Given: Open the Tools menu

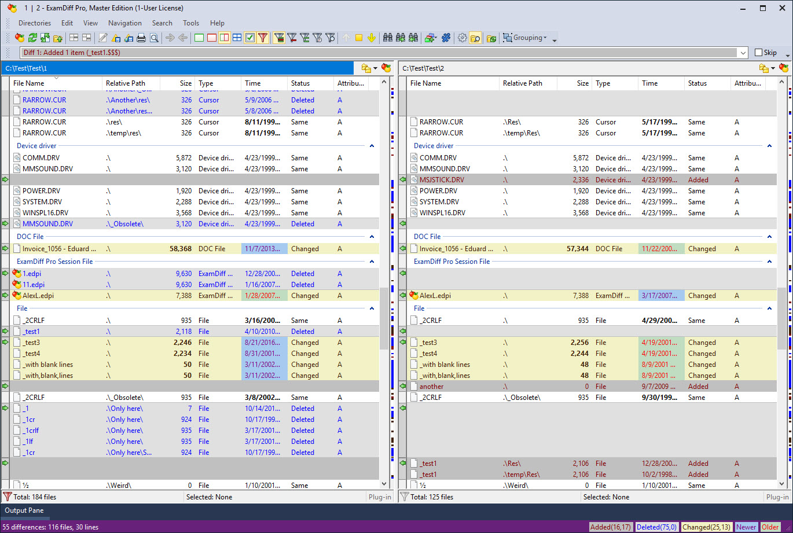Looking at the screenshot, I should pyautogui.click(x=191, y=23).
